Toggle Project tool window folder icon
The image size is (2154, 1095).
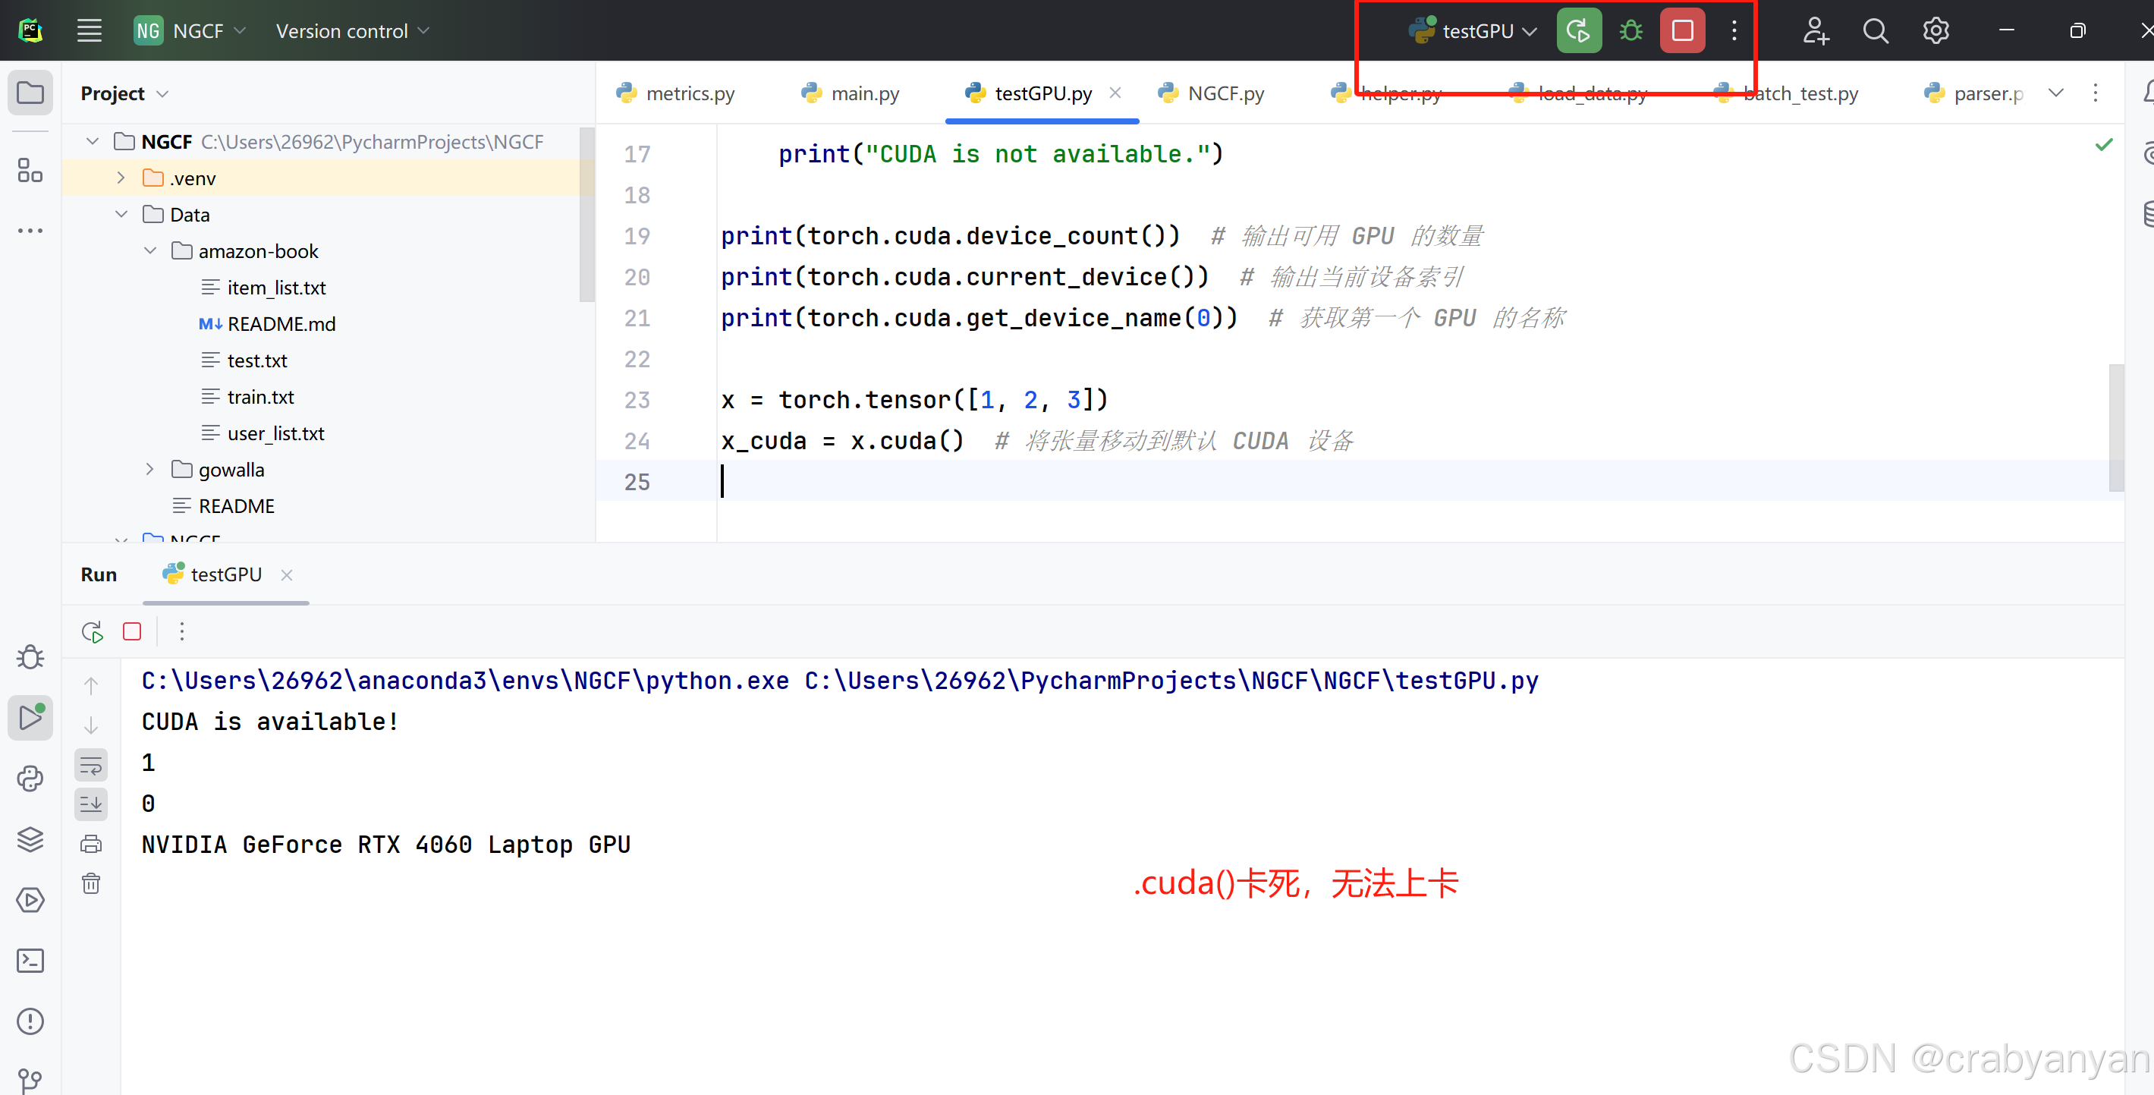click(x=30, y=93)
